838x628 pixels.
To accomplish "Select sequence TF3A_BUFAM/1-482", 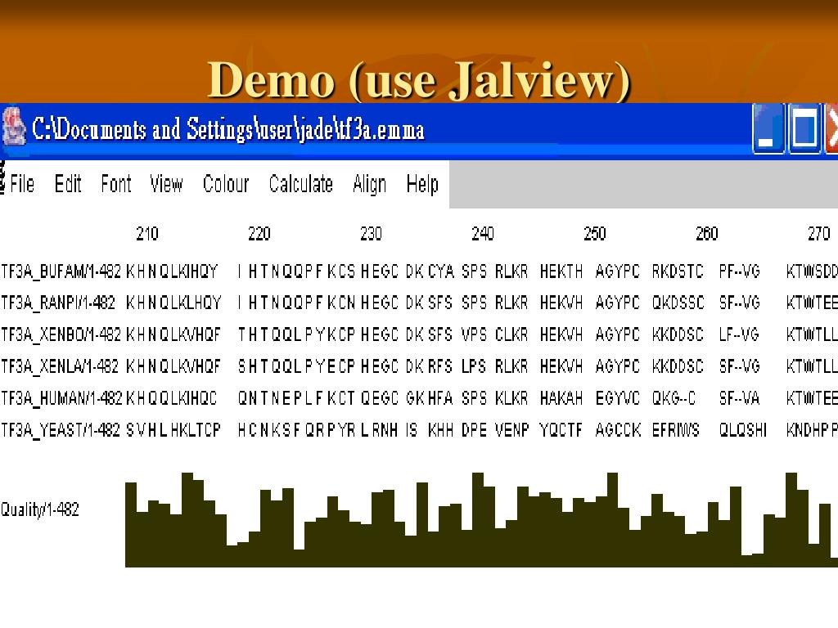I will [x=61, y=271].
